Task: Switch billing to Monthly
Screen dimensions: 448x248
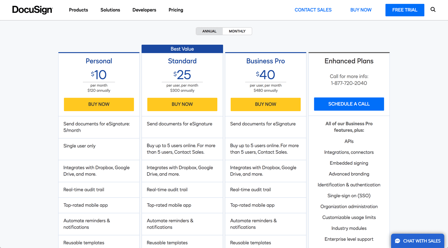Action: point(237,31)
